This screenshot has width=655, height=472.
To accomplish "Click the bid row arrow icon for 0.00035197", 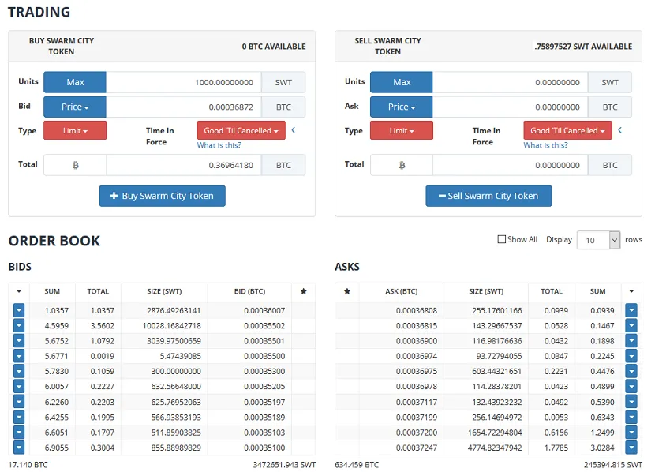I will tap(19, 402).
